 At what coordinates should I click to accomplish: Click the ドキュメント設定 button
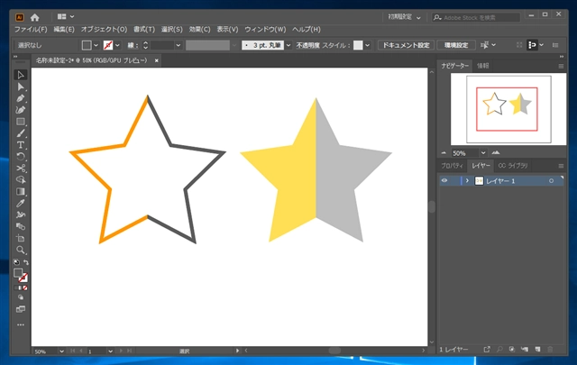[x=407, y=45]
